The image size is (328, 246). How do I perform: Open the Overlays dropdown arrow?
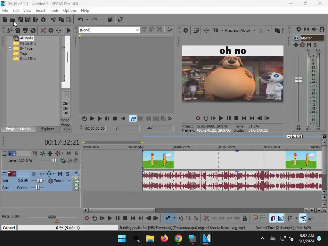click(268, 30)
